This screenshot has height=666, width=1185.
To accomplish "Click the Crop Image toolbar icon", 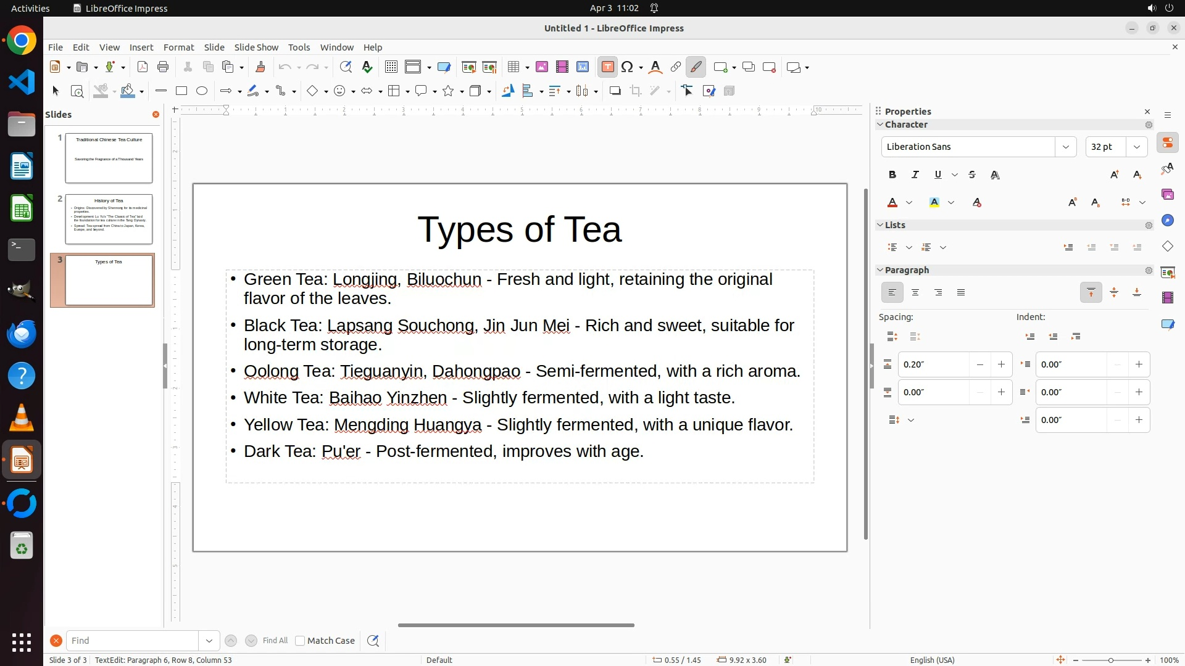I will (636, 91).
